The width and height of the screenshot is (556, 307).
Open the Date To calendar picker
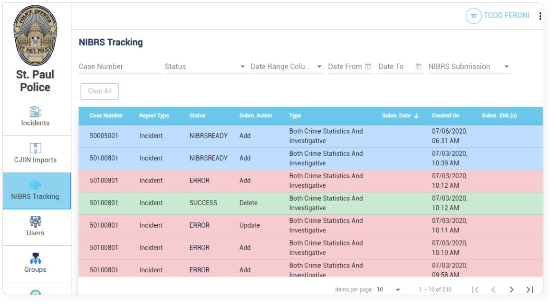pos(418,66)
